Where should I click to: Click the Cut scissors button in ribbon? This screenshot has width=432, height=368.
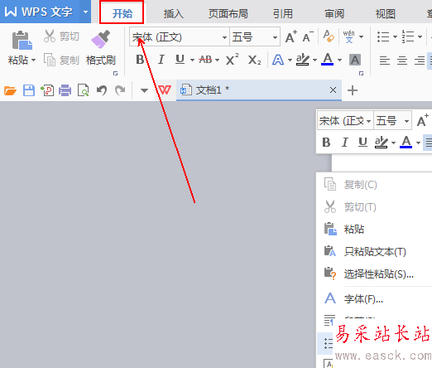pyautogui.click(x=61, y=36)
